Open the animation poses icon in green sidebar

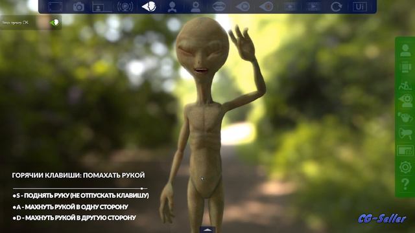coord(405,85)
